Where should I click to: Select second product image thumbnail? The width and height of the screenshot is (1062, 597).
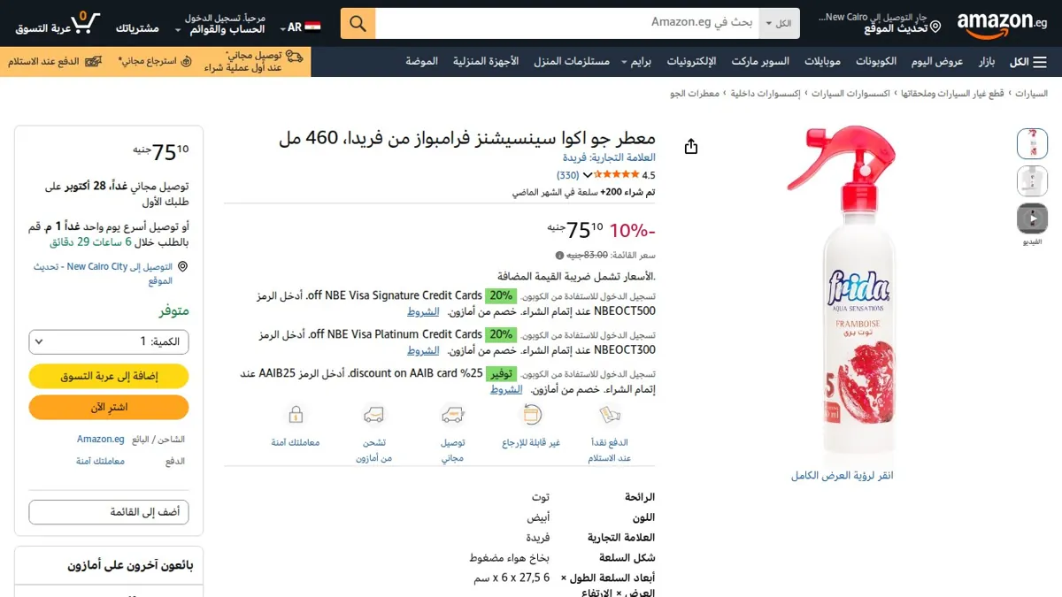point(1032,180)
